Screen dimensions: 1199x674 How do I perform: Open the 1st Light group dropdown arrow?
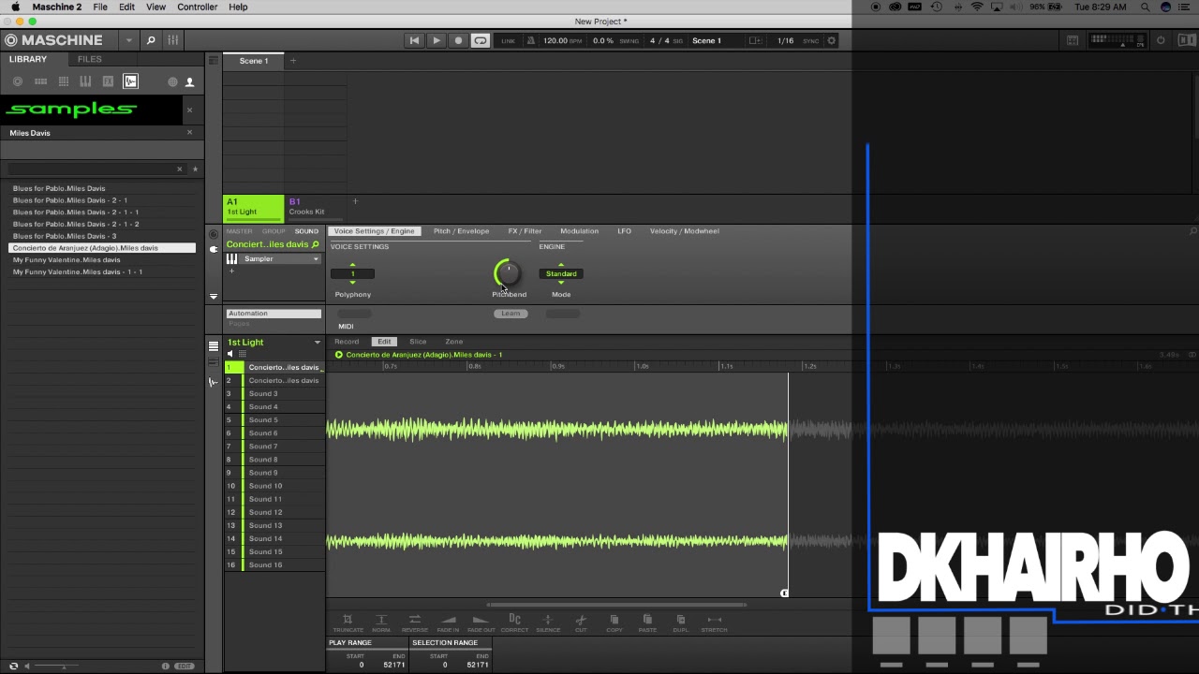(317, 343)
